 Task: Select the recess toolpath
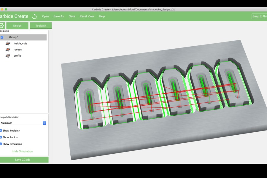pyautogui.click(x=18, y=50)
